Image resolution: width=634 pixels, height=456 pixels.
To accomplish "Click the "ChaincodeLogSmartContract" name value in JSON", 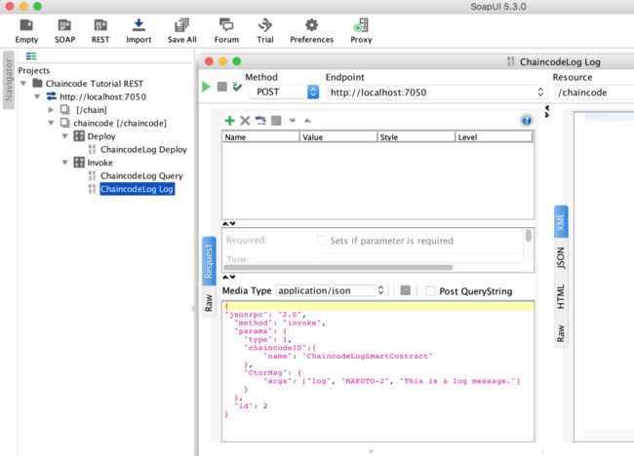I will click(x=367, y=356).
